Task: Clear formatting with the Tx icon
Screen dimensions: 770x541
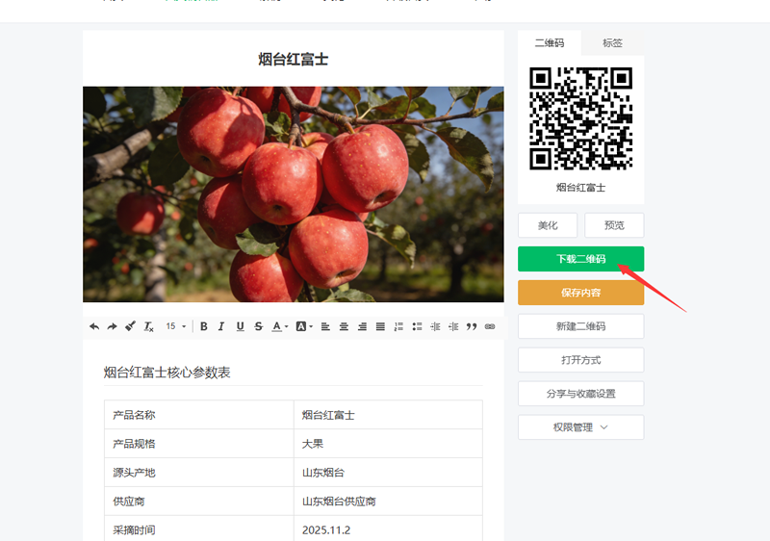Action: [149, 326]
